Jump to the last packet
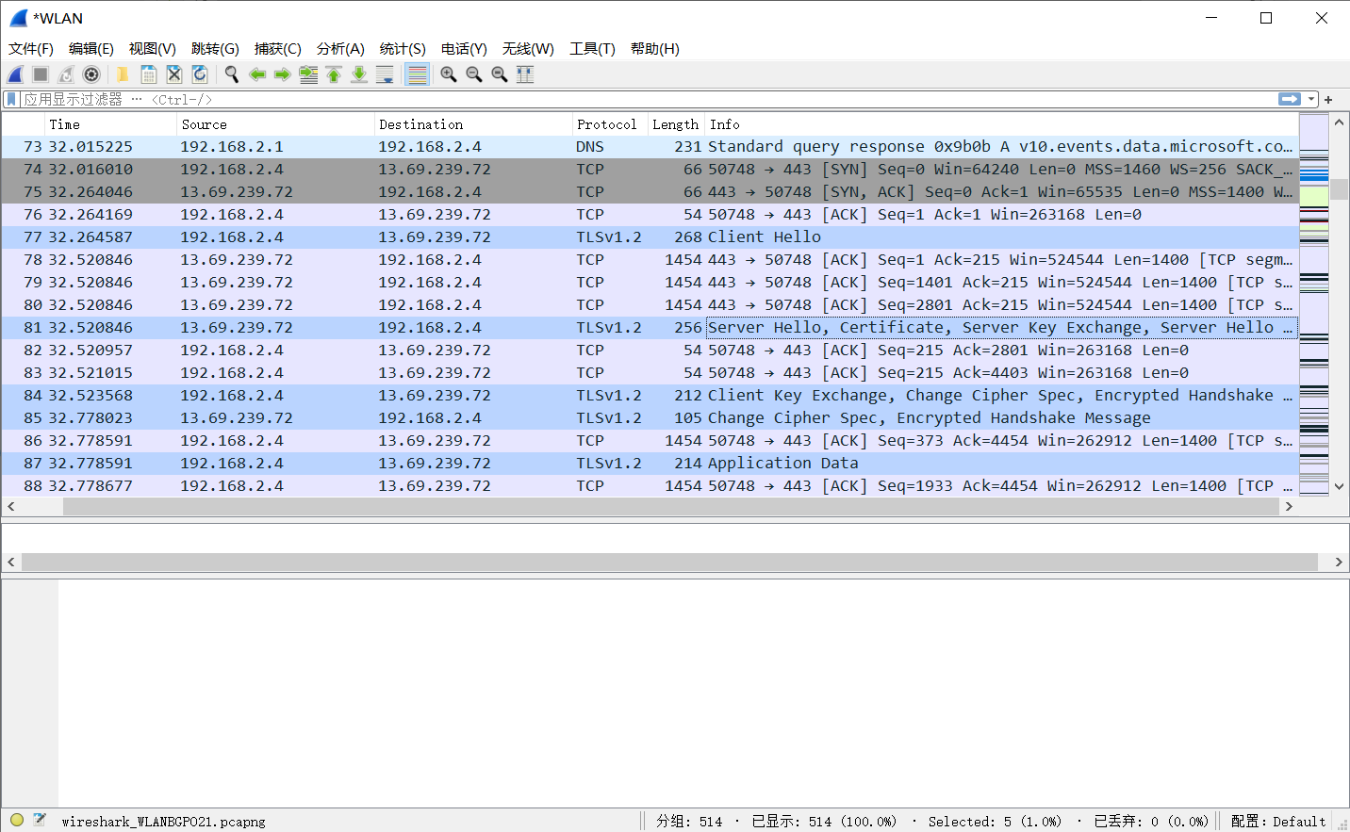Screen dimensions: 1350x832 359,74
